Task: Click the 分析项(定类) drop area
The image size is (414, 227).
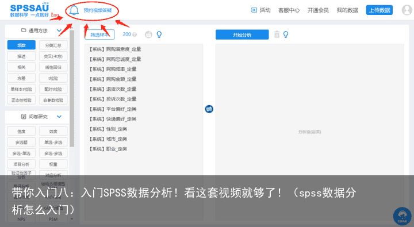Action: (309, 132)
